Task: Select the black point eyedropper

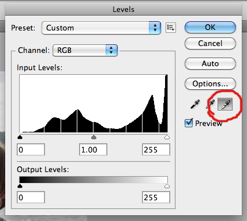Action: (x=195, y=104)
